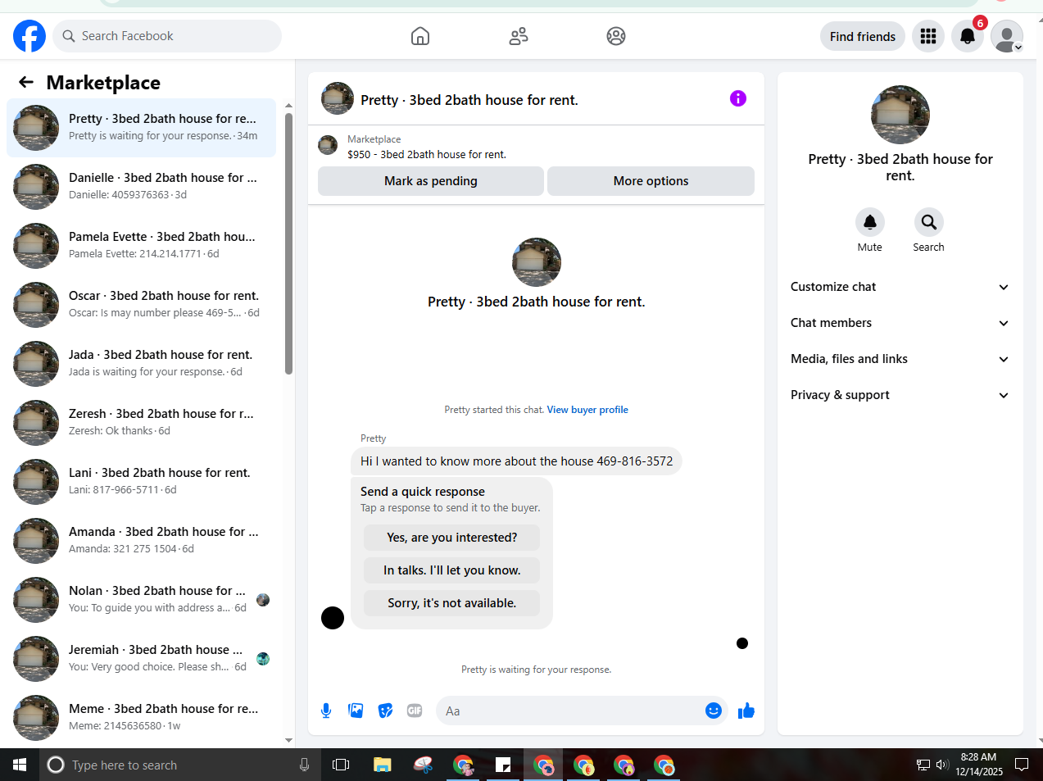Expand Media, files and links section
Viewport: 1043px width, 781px height.
tap(900, 359)
